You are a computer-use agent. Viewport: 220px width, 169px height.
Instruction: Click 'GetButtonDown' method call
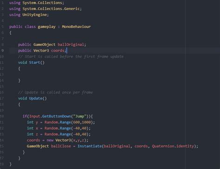[x=57, y=116]
